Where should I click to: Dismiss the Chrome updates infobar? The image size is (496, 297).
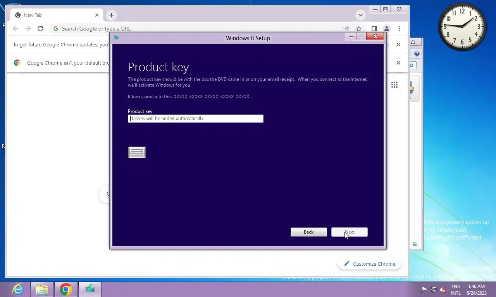pyautogui.click(x=398, y=44)
